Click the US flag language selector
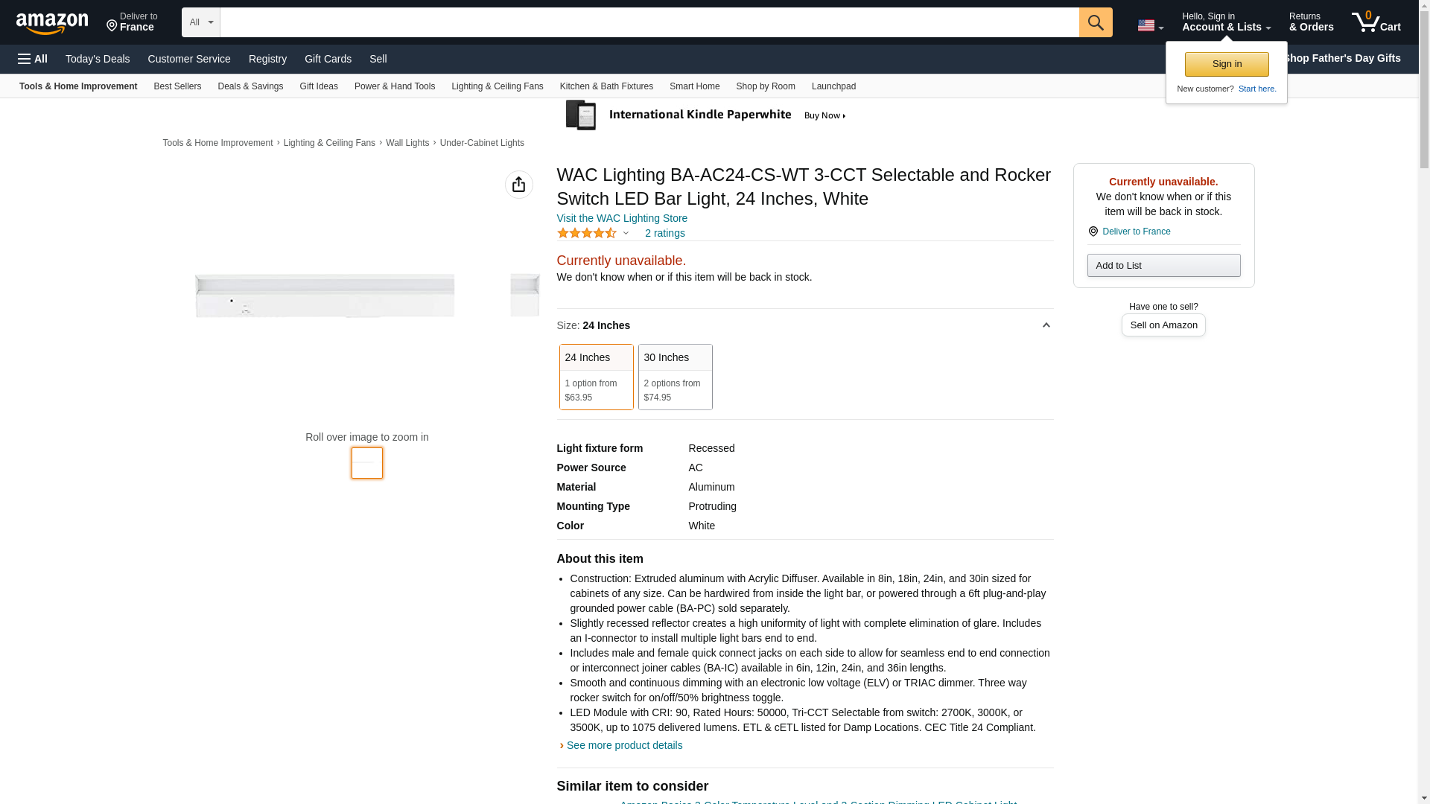 pyautogui.click(x=1149, y=25)
